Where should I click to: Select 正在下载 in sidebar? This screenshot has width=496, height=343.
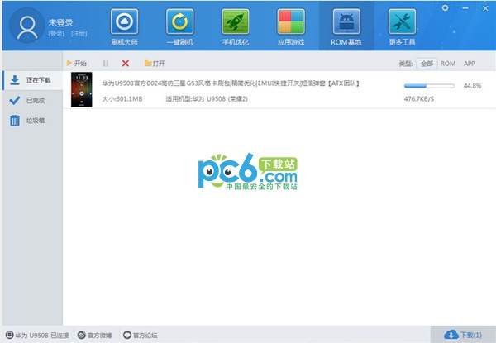point(32,80)
